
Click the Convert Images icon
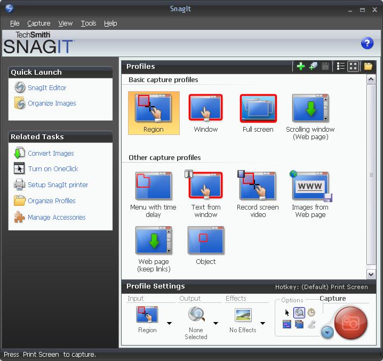point(20,153)
